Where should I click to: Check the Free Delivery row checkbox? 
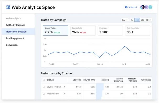tap(44, 94)
